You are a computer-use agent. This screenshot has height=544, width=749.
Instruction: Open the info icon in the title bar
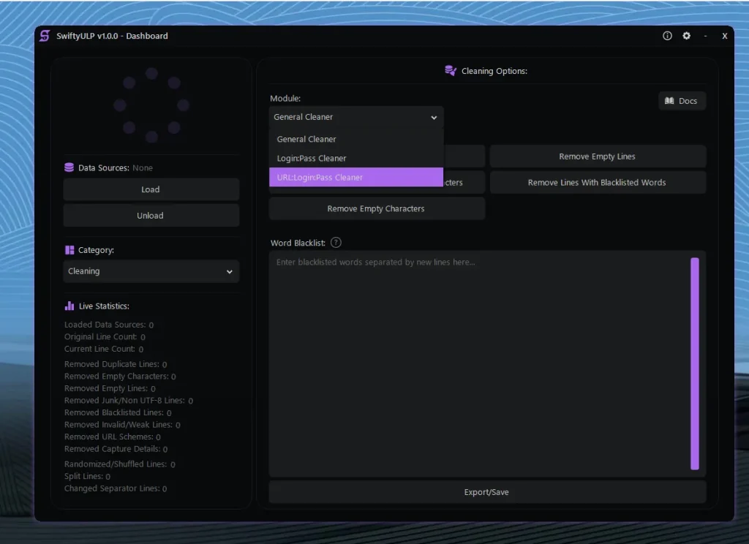(667, 35)
